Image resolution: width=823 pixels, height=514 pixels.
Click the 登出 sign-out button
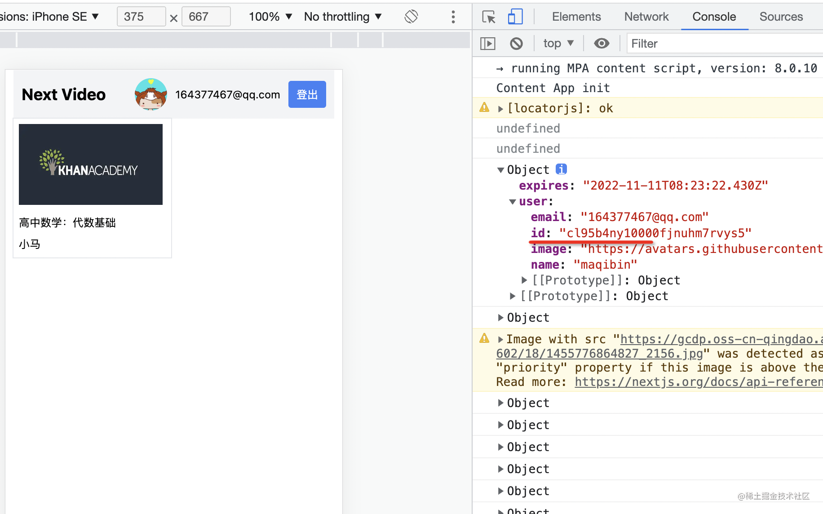pos(307,94)
